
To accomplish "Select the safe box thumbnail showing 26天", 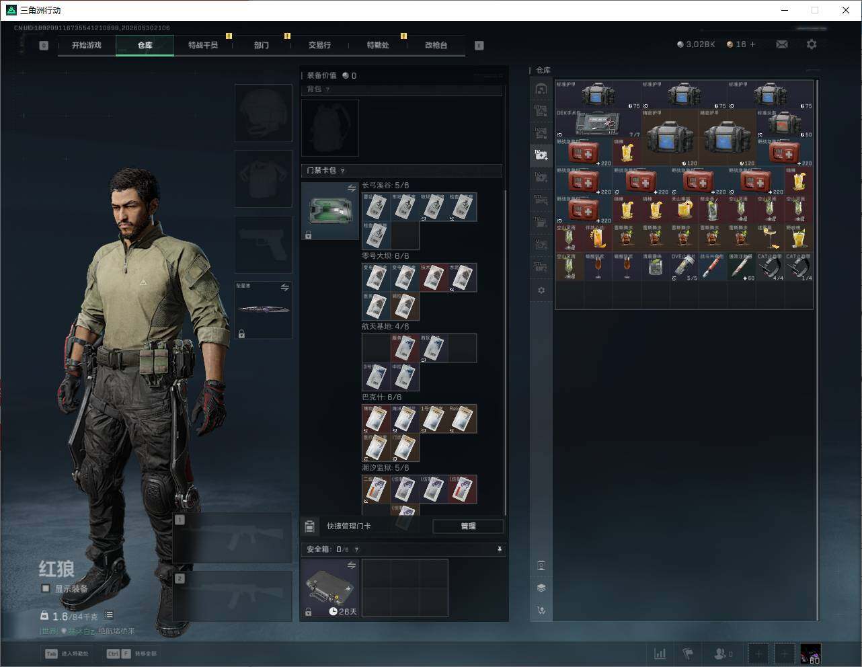I will coord(330,588).
